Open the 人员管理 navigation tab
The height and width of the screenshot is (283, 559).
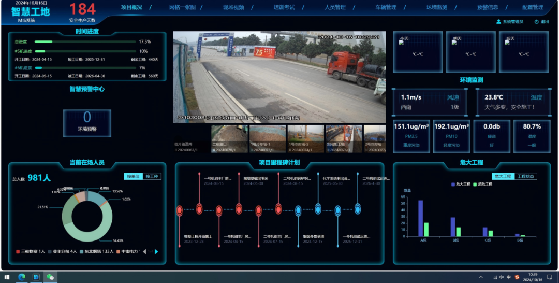pos(335,7)
